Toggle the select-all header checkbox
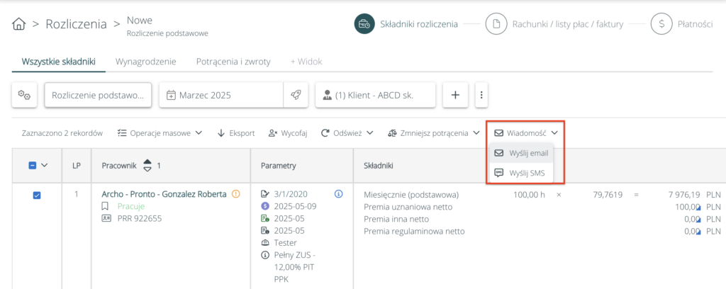Image resolution: width=726 pixels, height=289 pixels. point(33,166)
